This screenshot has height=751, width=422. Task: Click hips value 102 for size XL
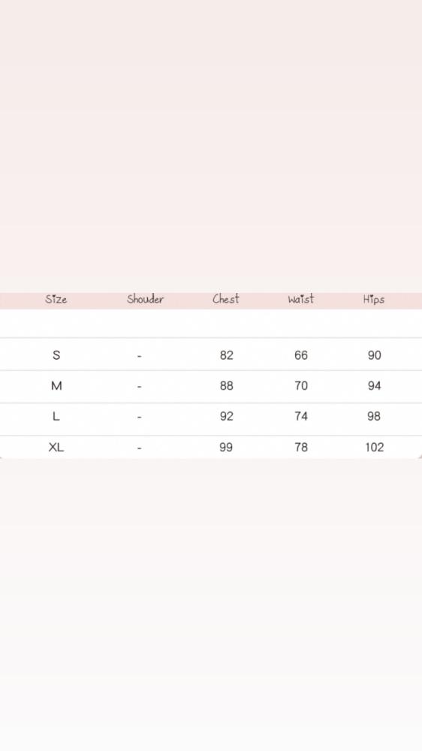coord(374,447)
